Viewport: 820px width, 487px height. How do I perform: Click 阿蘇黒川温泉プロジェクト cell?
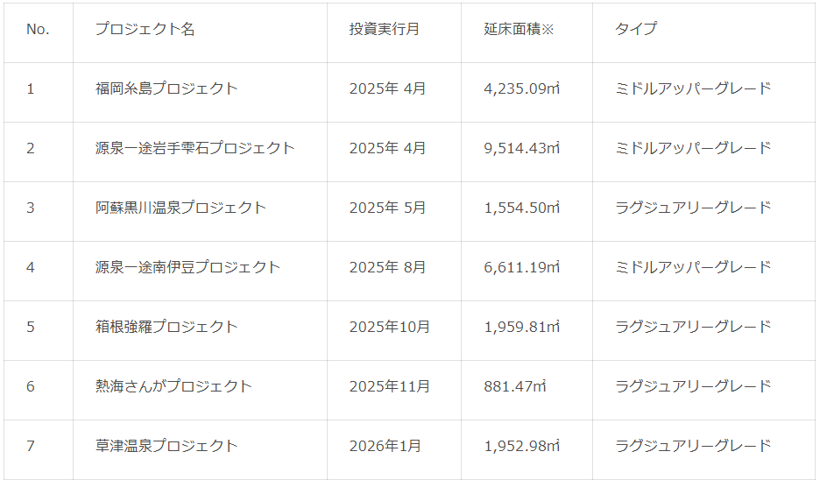(180, 208)
